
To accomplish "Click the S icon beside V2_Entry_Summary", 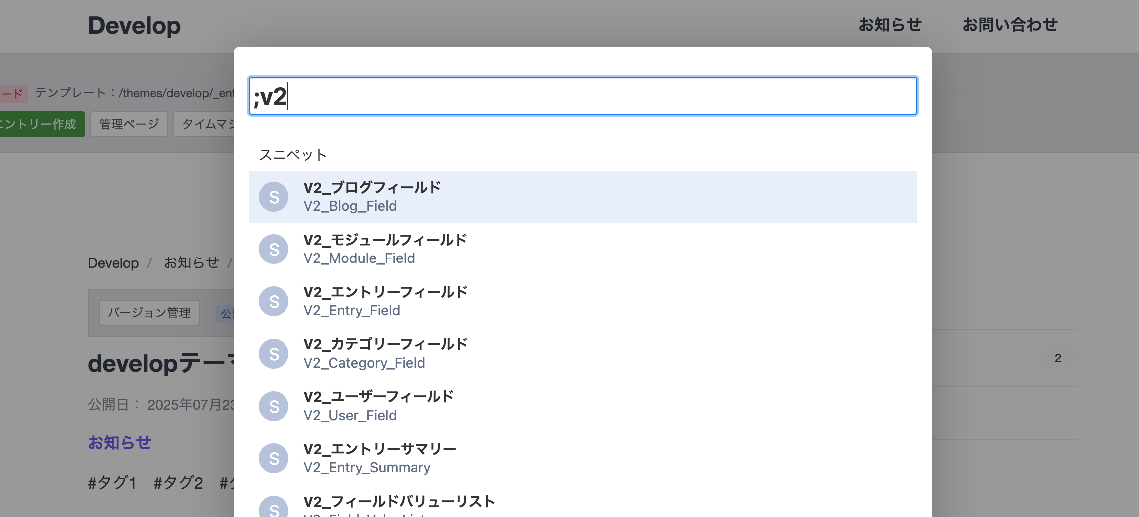I will tap(274, 458).
